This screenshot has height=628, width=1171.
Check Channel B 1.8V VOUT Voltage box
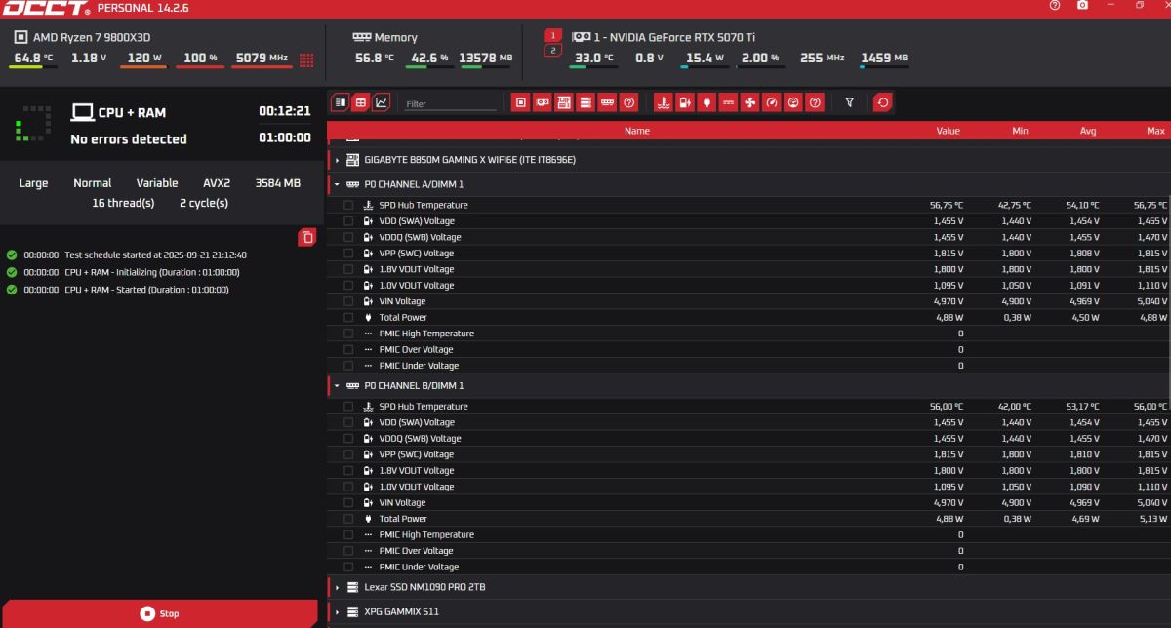(x=348, y=471)
